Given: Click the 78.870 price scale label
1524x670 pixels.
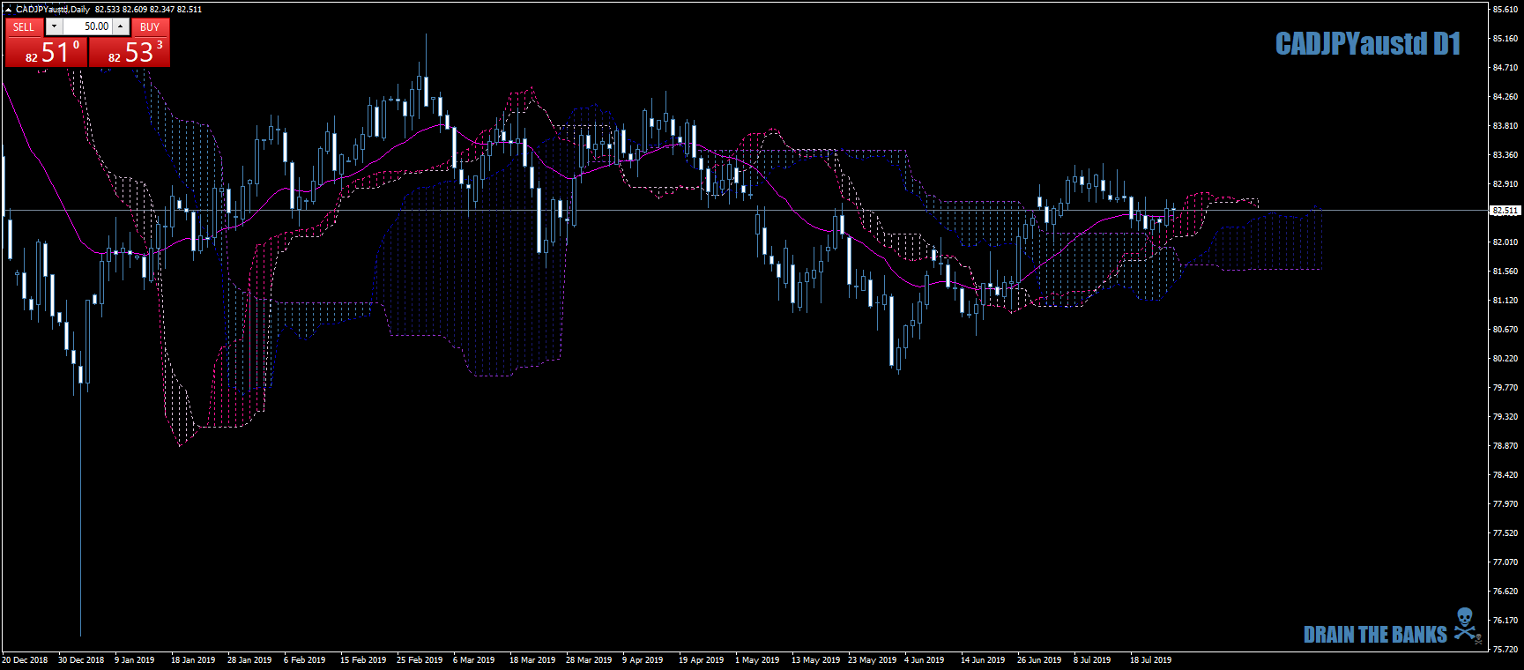Looking at the screenshot, I should (1505, 445).
